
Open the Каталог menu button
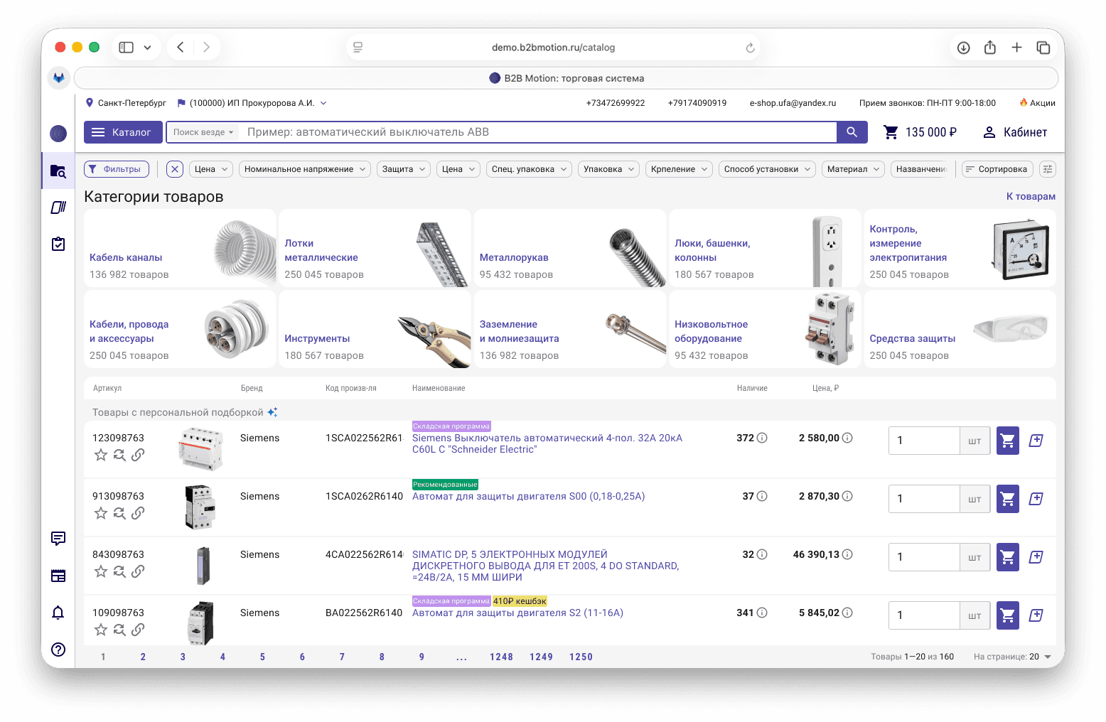[122, 132]
